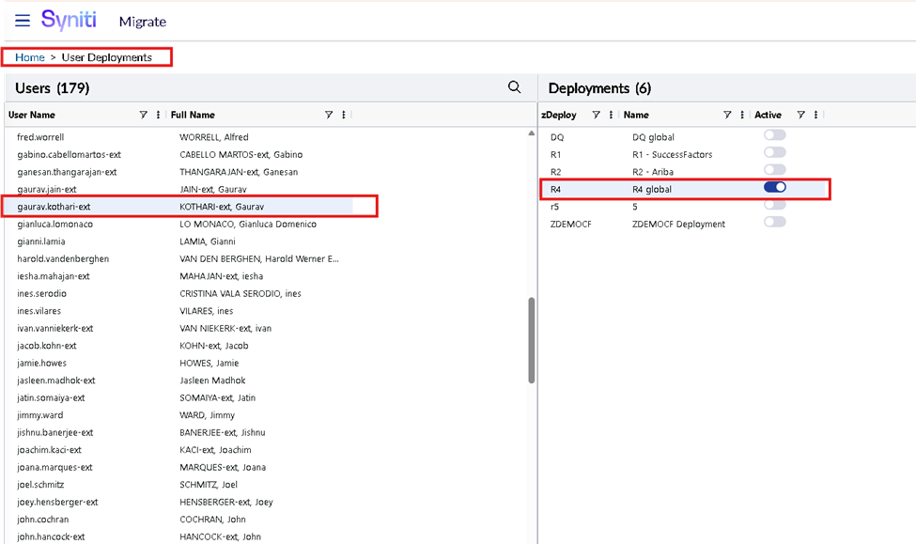
Task: Filter the zDeploy column
Action: (x=597, y=115)
